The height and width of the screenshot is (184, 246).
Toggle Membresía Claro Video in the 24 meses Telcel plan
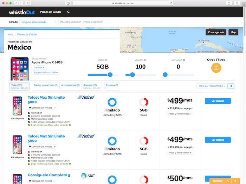[x=29, y=119]
